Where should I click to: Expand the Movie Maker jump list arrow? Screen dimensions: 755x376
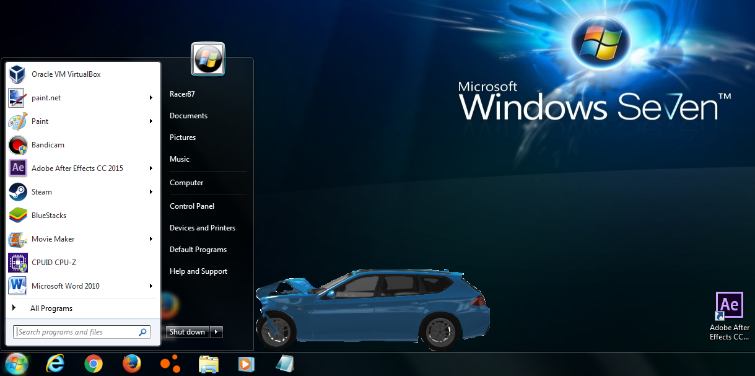click(x=151, y=239)
